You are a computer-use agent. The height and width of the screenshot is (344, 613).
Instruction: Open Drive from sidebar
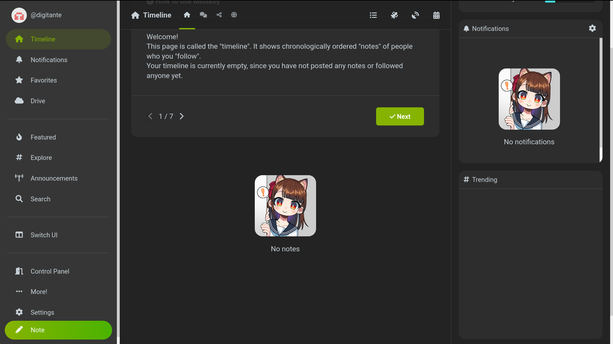tap(38, 101)
